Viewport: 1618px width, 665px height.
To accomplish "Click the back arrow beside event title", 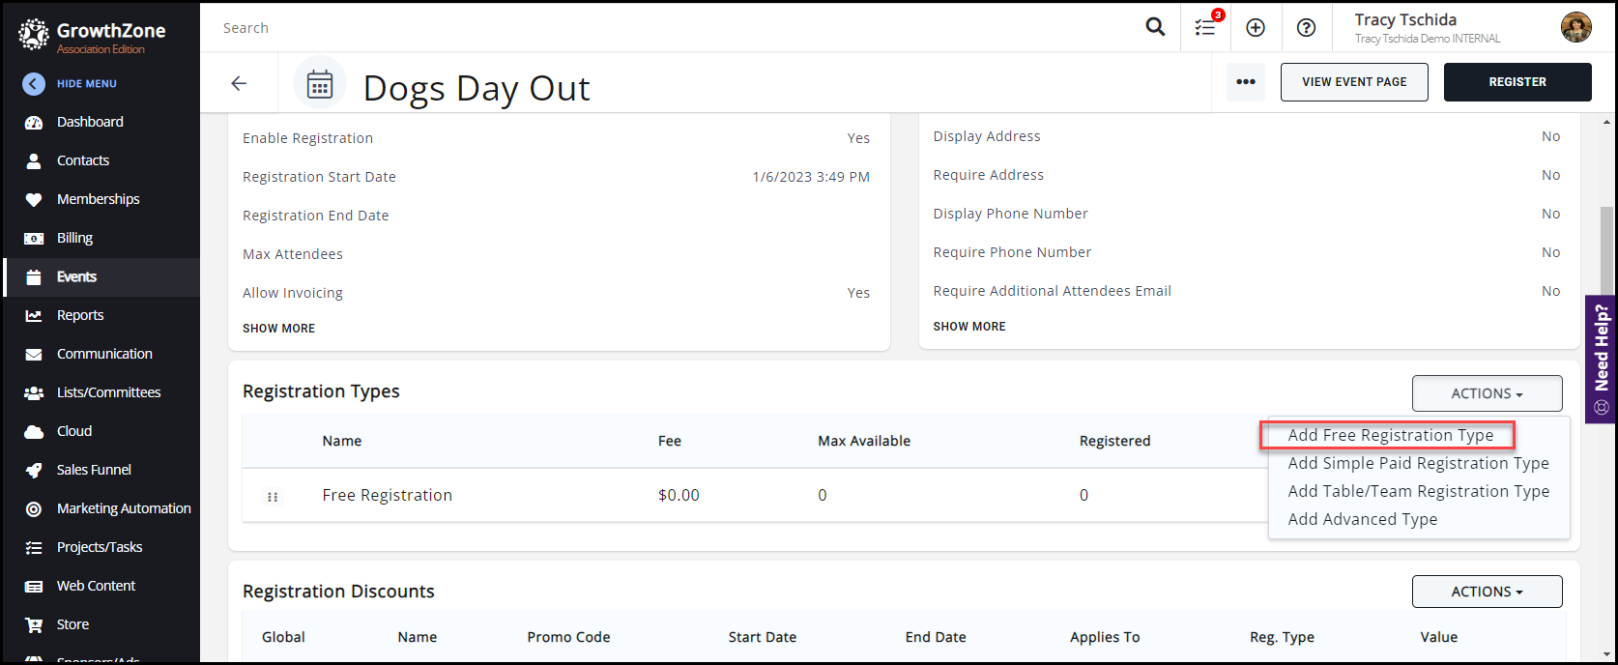I will 239,83.
